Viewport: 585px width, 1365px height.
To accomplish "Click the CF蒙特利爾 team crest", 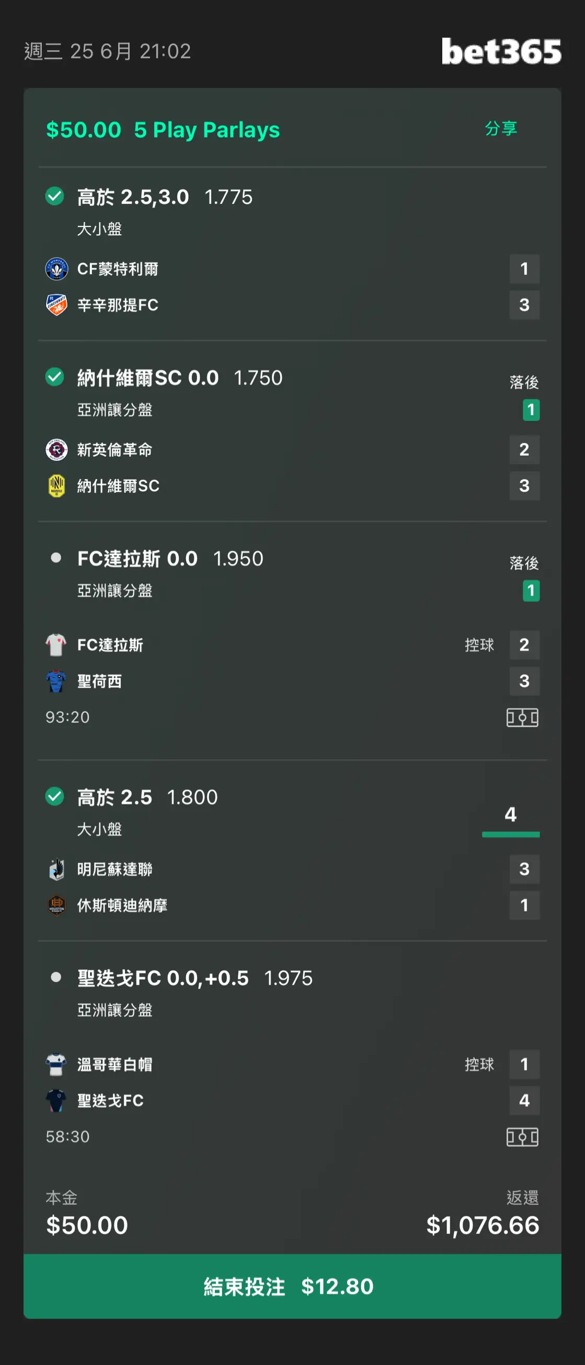I will pyautogui.click(x=56, y=268).
